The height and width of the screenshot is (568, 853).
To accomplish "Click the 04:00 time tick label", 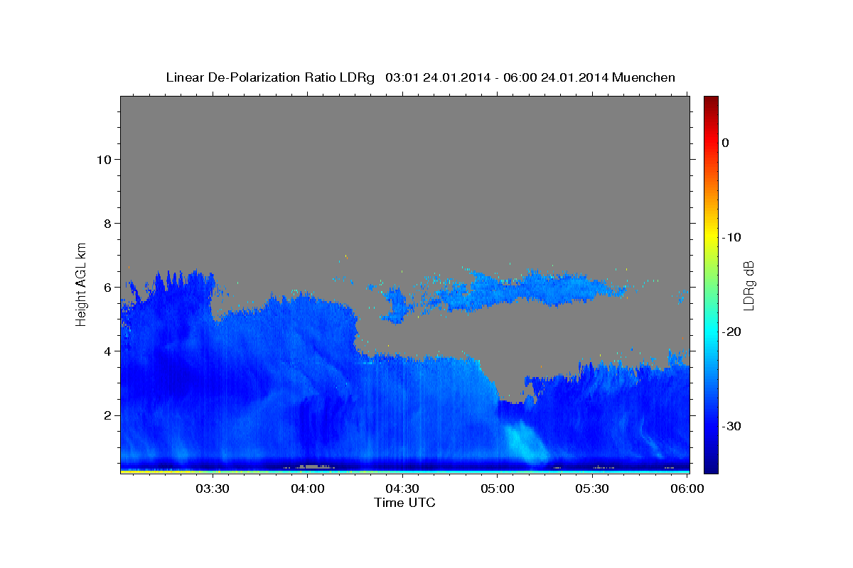I will pos(307,489).
